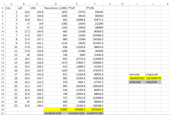Select column D header
This screenshot has width=170, height=115.
[x=56, y=4]
